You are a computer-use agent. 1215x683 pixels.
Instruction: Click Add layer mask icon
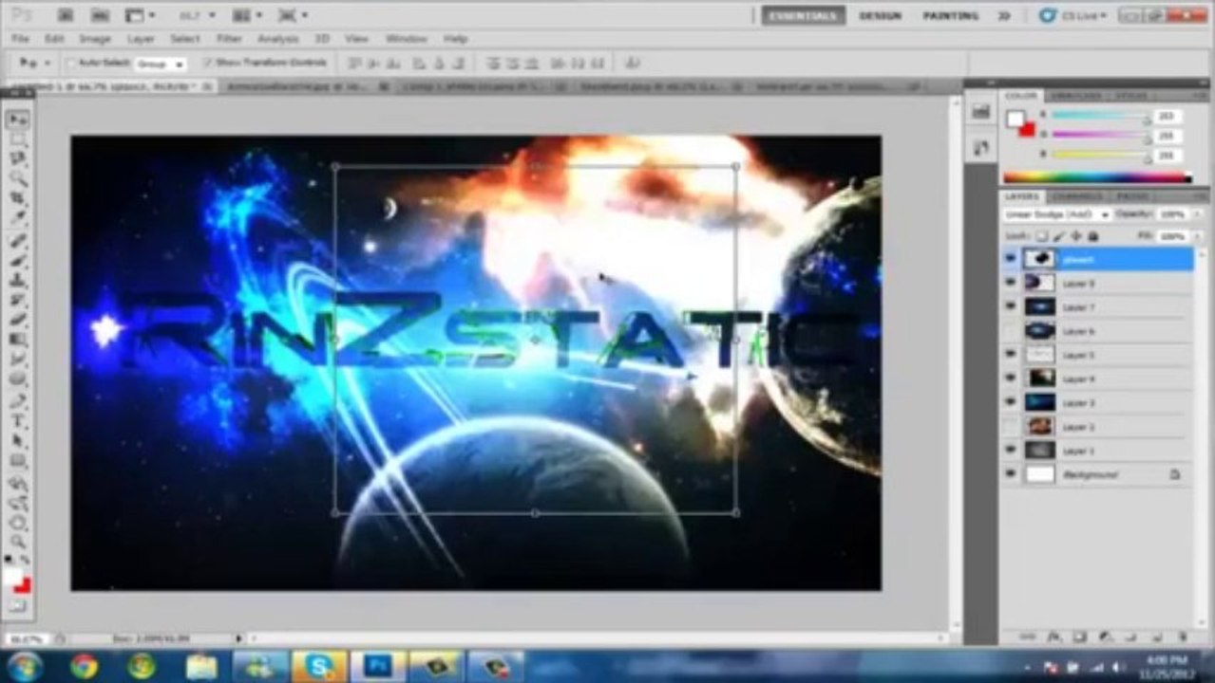pos(1081,637)
